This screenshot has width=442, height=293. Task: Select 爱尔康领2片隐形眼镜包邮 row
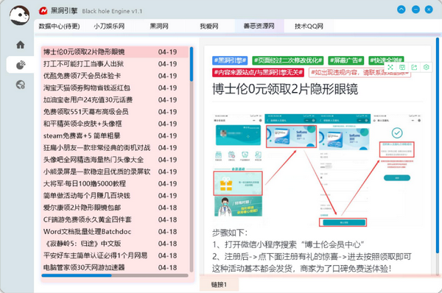pyautogui.click(x=115, y=208)
